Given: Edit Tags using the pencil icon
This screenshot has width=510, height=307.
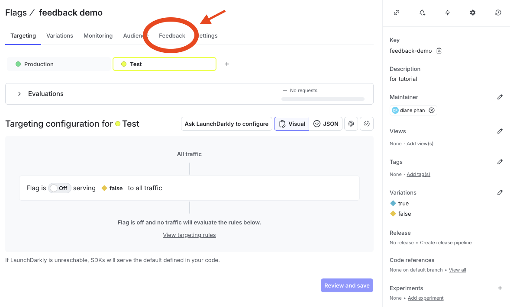Looking at the screenshot, I should pos(500,162).
